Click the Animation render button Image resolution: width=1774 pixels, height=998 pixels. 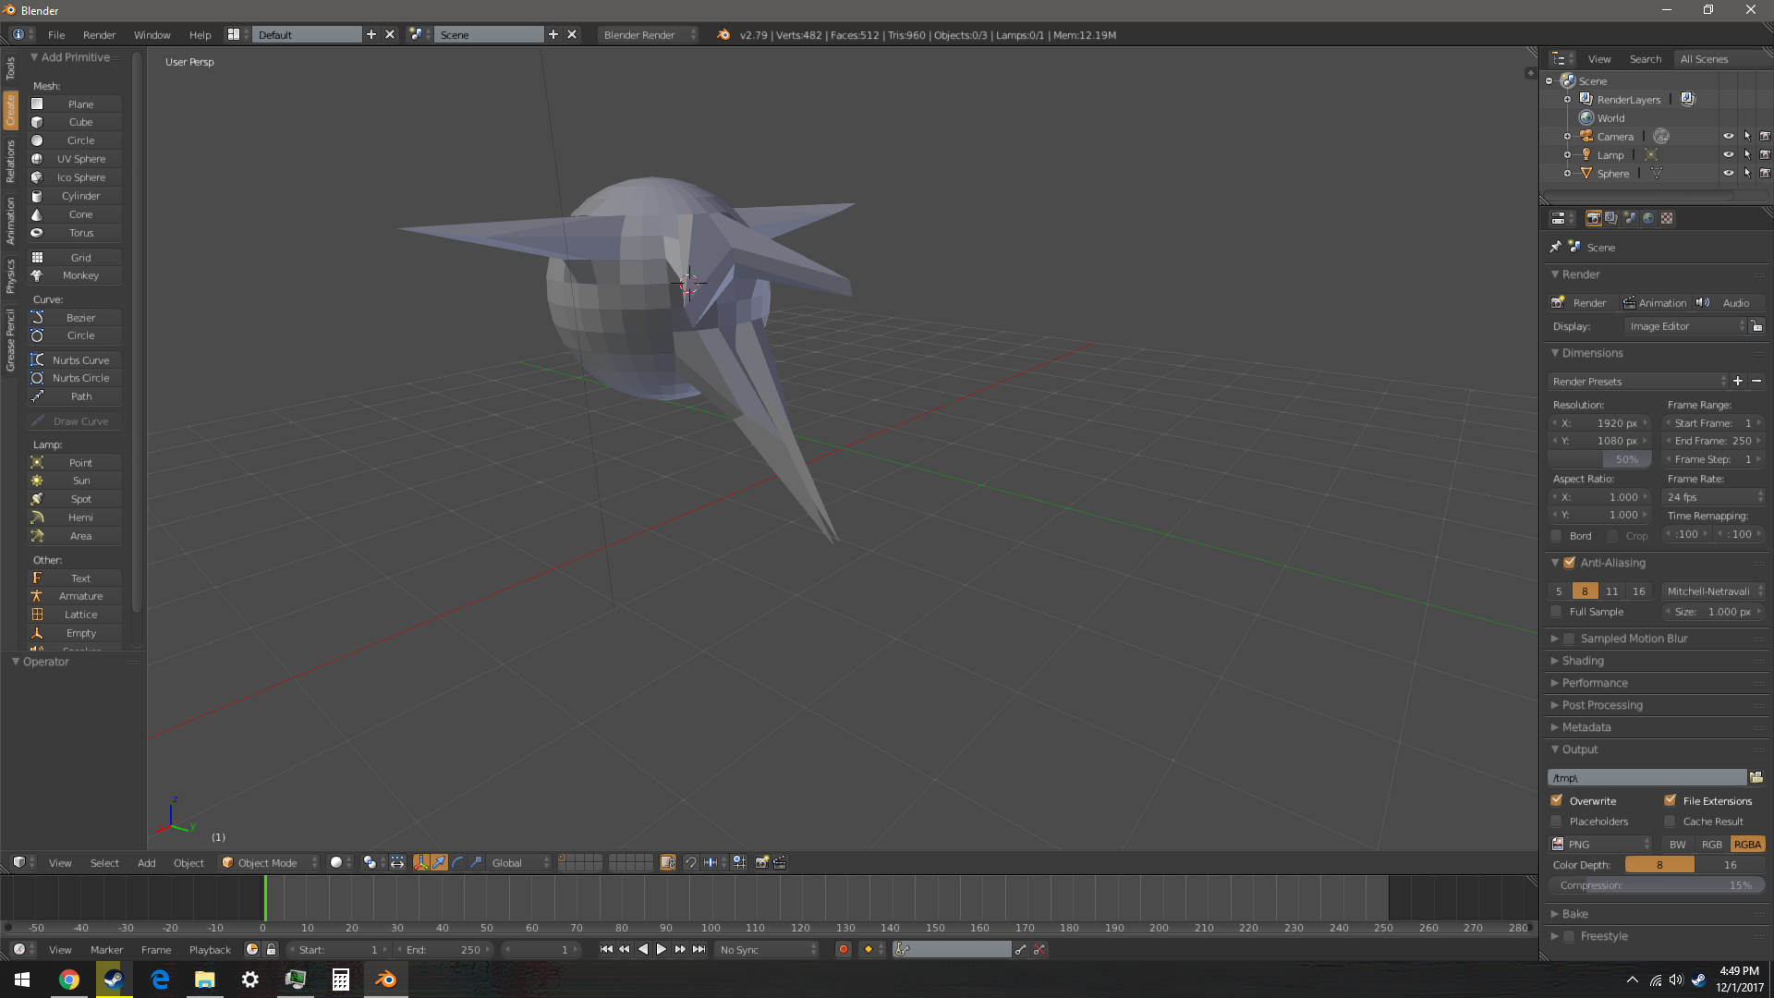[x=1655, y=302]
